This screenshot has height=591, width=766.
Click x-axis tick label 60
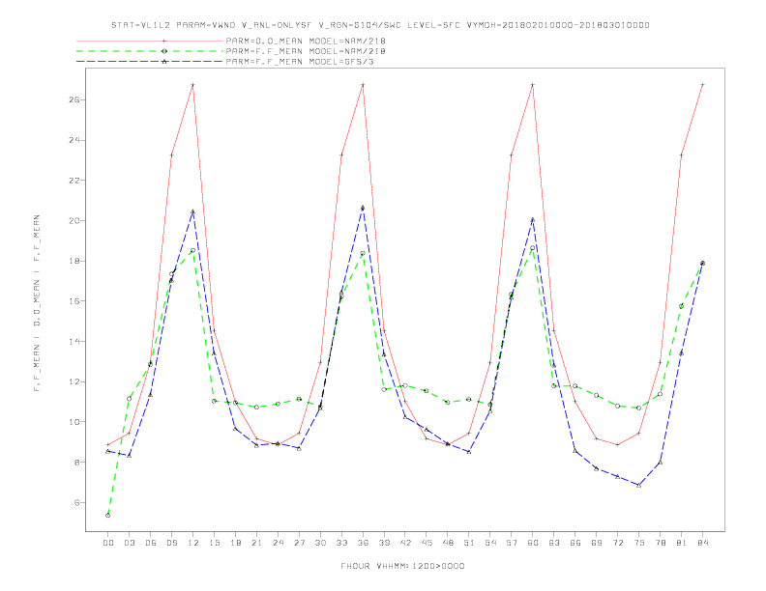coord(533,543)
